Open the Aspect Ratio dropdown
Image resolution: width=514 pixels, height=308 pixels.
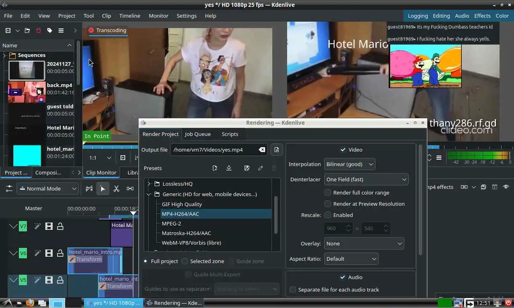pos(351,259)
